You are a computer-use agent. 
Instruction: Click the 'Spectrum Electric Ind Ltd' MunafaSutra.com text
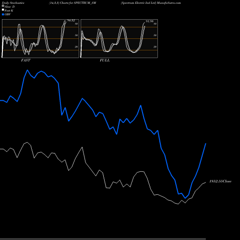(x=151, y=3)
